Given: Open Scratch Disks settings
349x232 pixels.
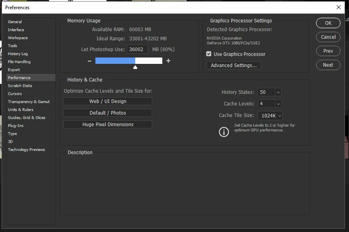Looking at the screenshot, I should click(x=31, y=86).
